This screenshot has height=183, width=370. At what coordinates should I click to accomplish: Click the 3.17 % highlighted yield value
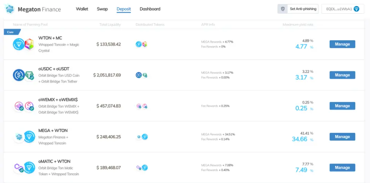[304, 77]
